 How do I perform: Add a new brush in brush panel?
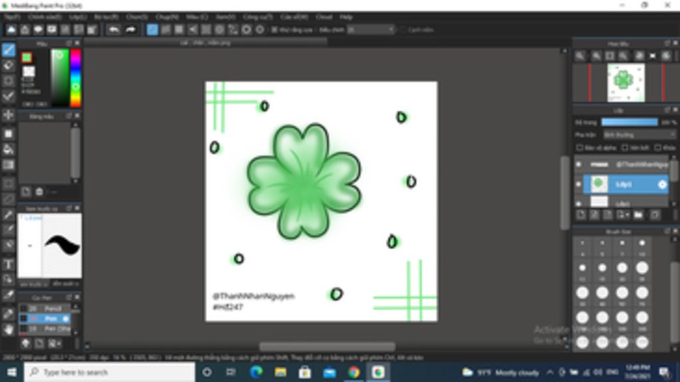(x=39, y=344)
